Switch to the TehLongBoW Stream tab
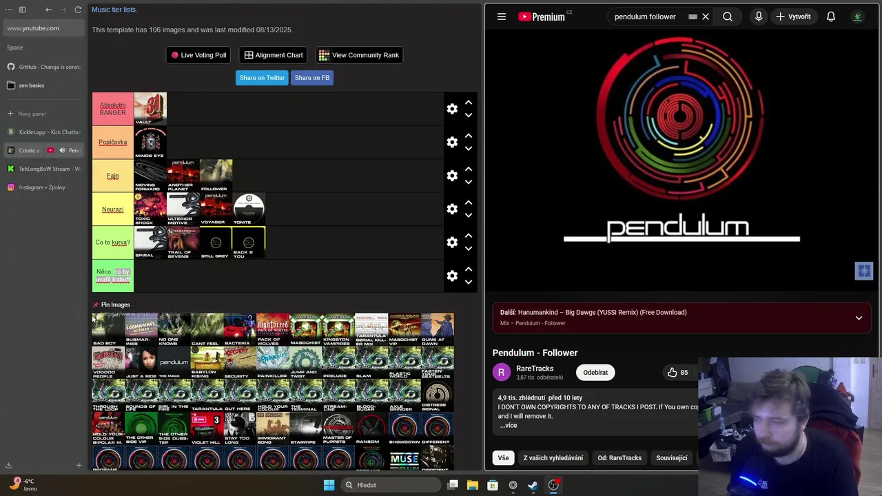The width and height of the screenshot is (882, 496). pyautogui.click(x=43, y=169)
